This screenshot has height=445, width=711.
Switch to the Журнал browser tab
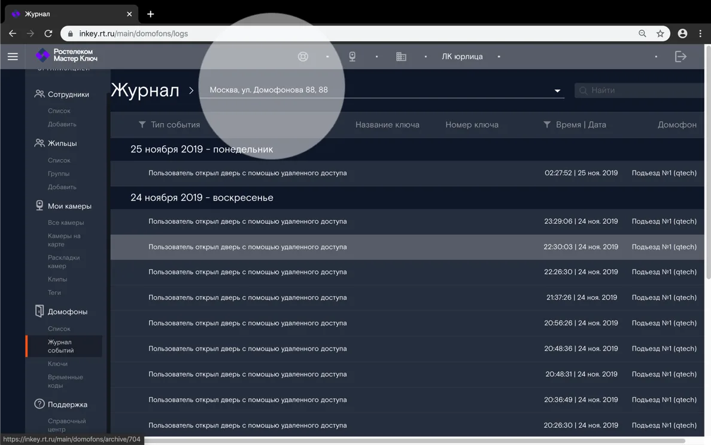72,14
